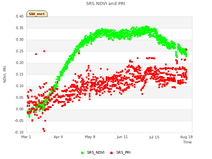
Task: Click the May 8 axis tick label
Action: tap(90, 137)
